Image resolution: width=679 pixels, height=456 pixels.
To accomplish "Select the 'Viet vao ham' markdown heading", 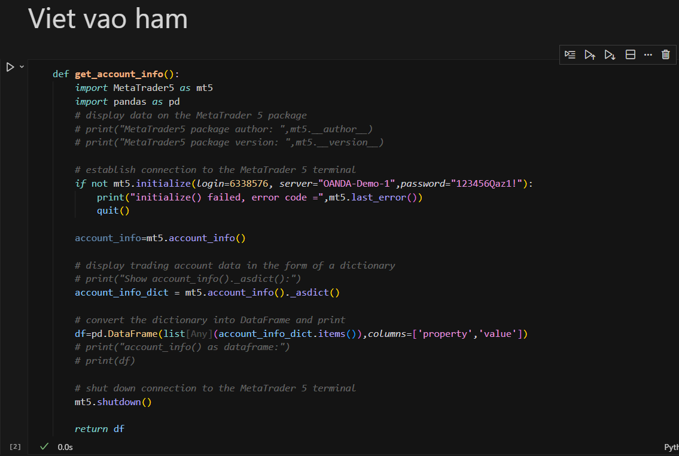I will tap(108, 19).
